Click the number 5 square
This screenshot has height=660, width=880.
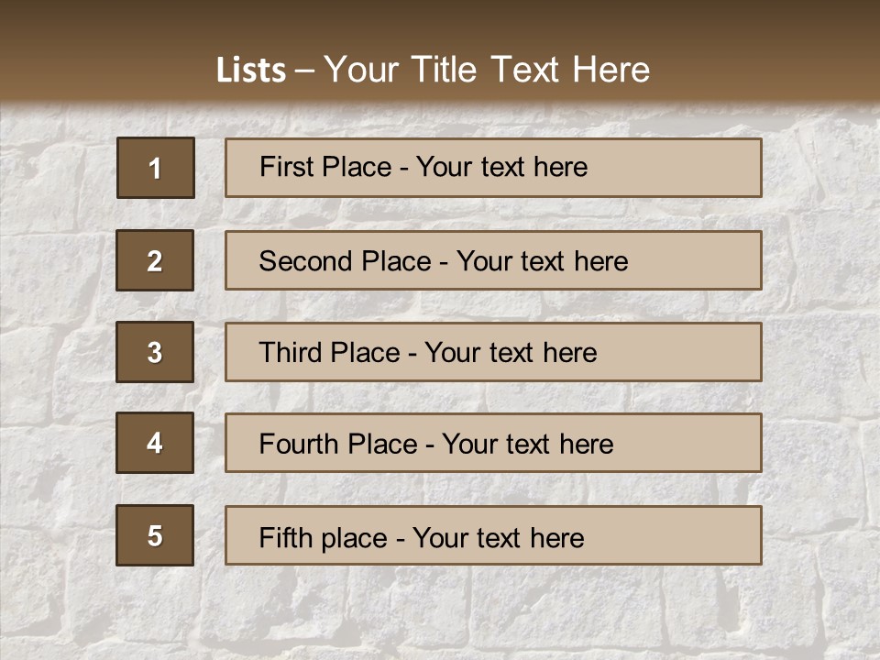155,535
